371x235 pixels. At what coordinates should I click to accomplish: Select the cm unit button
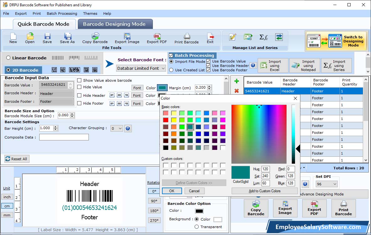coord(7,206)
